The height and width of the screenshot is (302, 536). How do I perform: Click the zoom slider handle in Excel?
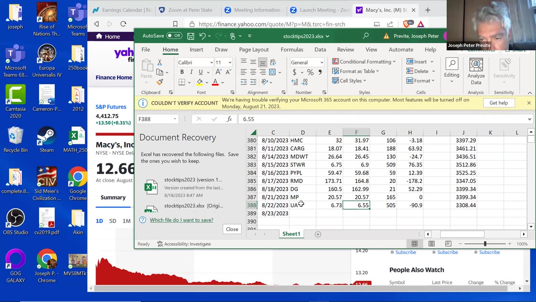click(x=485, y=244)
